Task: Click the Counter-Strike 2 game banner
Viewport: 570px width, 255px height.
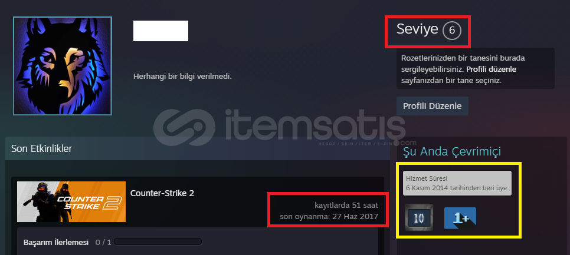Action: (71, 201)
